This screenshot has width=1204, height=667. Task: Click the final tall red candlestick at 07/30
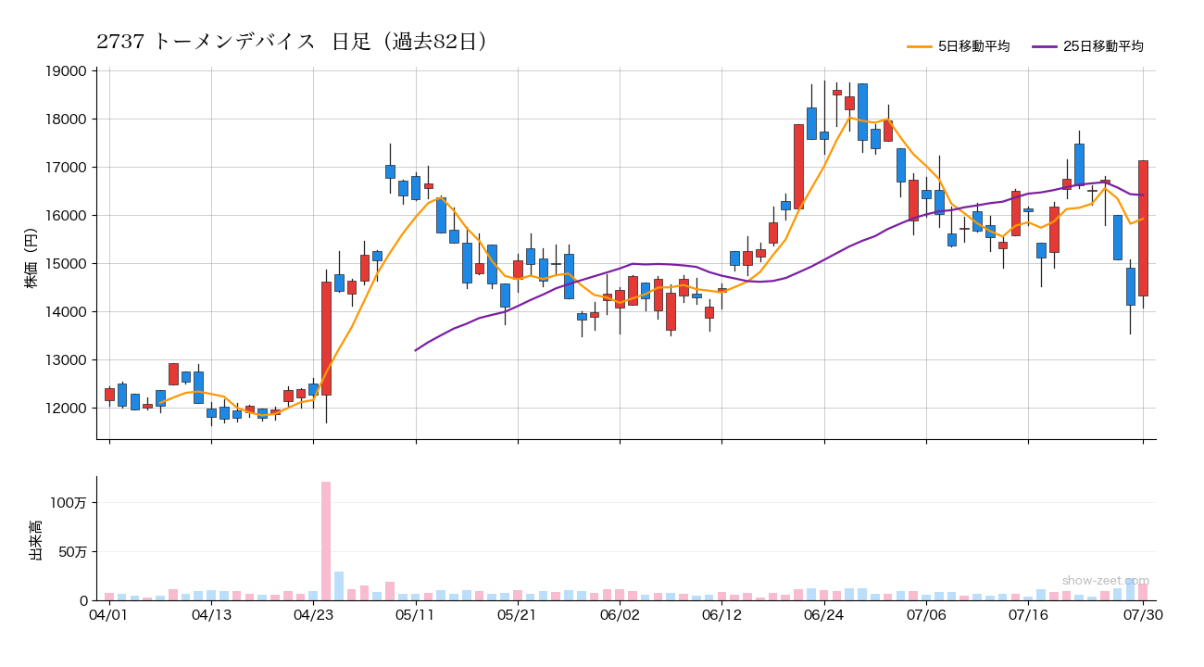(1143, 228)
